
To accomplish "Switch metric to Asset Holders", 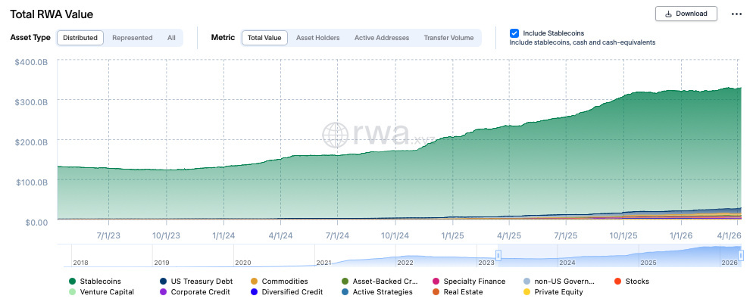I will click(x=317, y=38).
